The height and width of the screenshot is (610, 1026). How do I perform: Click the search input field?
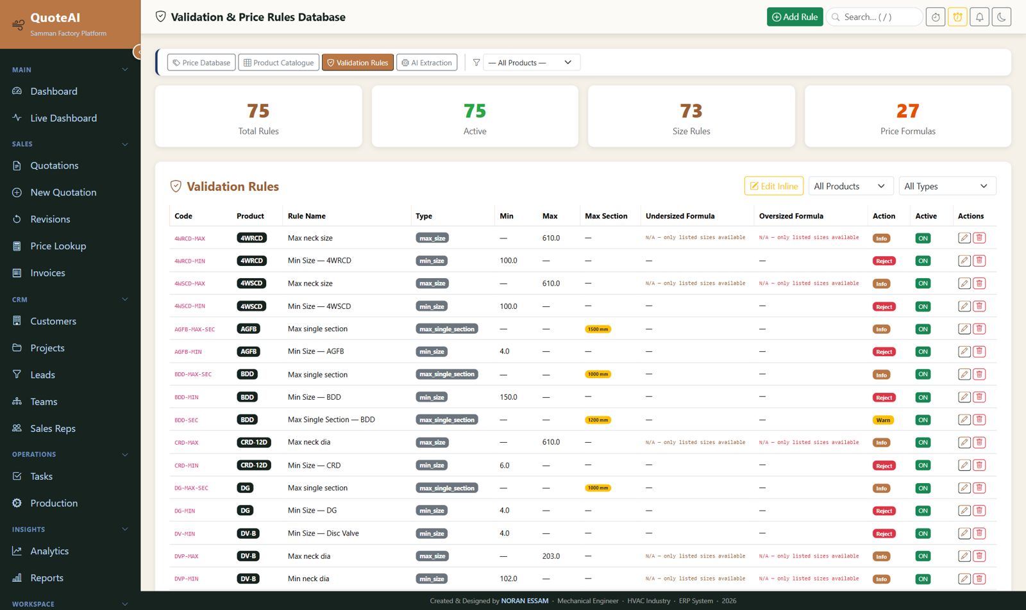point(875,17)
